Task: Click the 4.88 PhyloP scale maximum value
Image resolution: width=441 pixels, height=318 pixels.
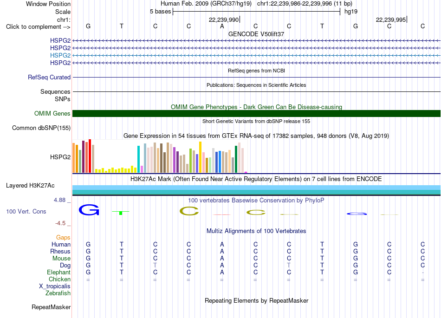Action: pyautogui.click(x=59, y=200)
